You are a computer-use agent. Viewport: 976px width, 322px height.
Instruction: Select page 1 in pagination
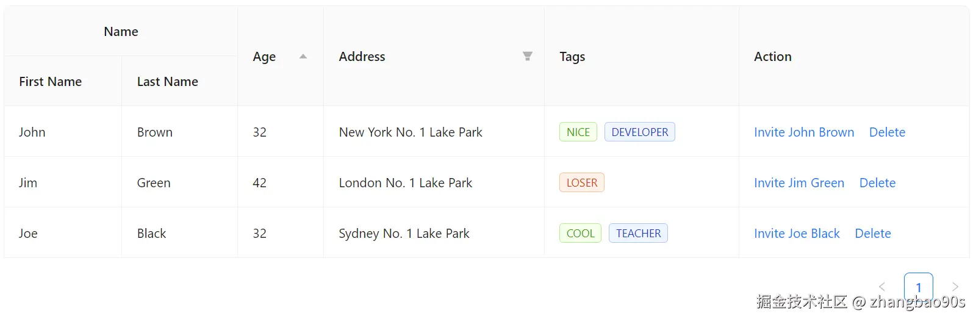[918, 287]
